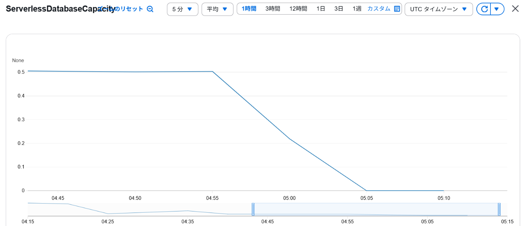Click the カスタム custom range link
The height and width of the screenshot is (226, 525).
tap(379, 9)
